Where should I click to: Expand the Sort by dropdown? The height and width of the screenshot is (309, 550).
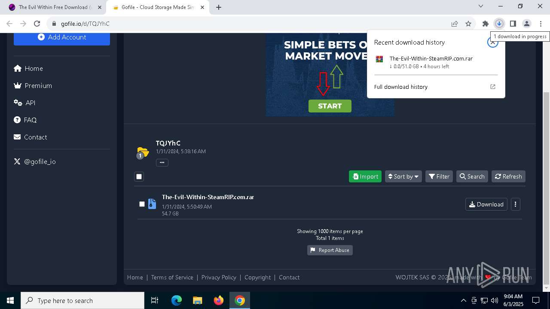coord(403,176)
